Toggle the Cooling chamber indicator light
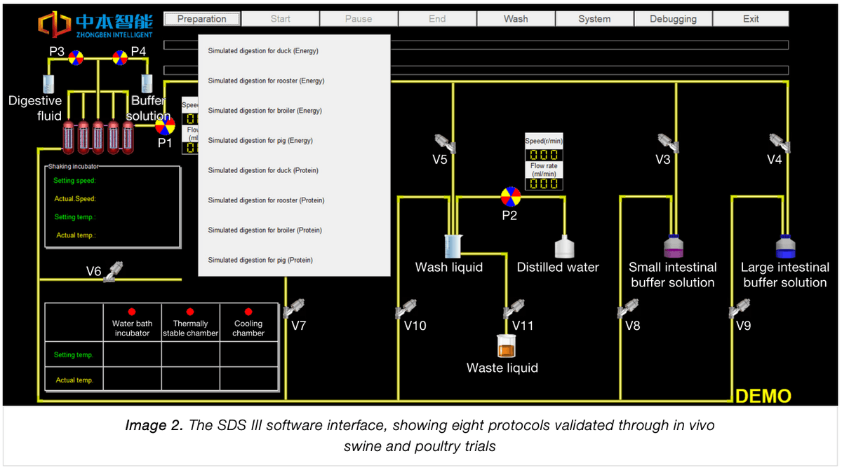842x470 pixels. tap(248, 312)
